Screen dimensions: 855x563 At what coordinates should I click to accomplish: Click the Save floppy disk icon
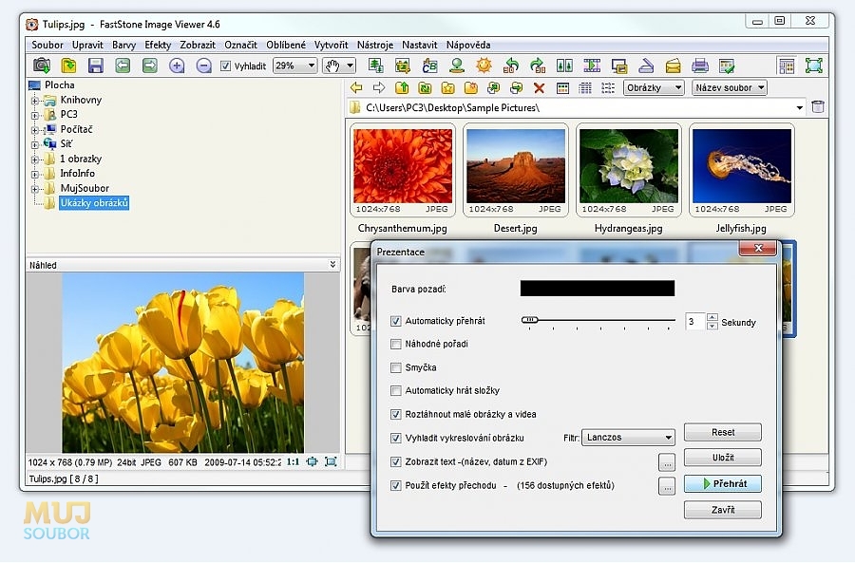point(96,66)
